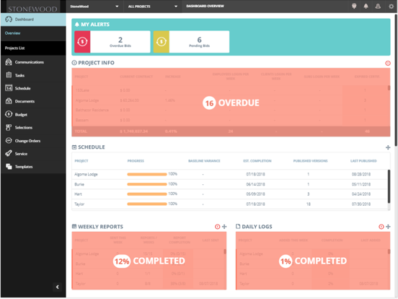Screen dimensions: 398x299
Task: Open the Projects List link
Action: (14, 48)
